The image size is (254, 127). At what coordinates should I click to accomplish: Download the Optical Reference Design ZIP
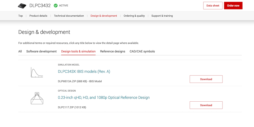pyautogui.click(x=206, y=105)
